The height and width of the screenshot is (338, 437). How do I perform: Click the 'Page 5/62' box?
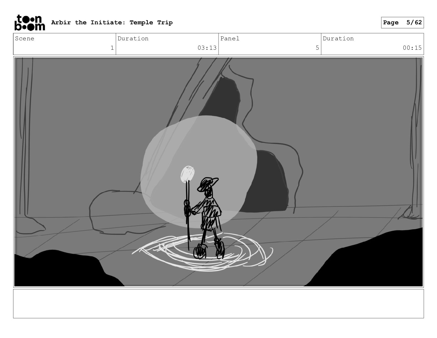coord(402,23)
